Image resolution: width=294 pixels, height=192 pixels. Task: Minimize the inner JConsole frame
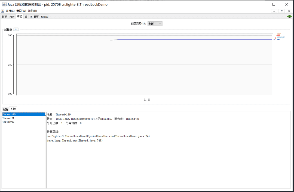(x=274, y=11)
